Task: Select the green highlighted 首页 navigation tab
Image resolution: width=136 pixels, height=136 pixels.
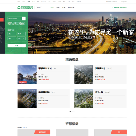Action: [x=52, y=8]
